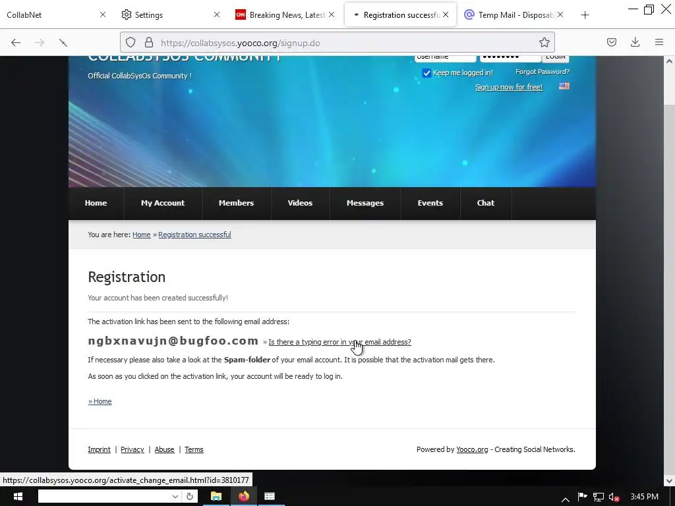This screenshot has width=675, height=506.
Task: Open the Home navigation menu item
Action: (x=96, y=203)
